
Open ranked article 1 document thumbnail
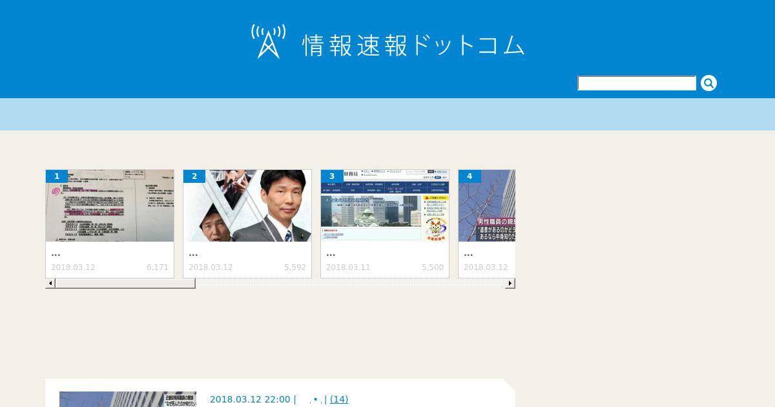[110, 205]
